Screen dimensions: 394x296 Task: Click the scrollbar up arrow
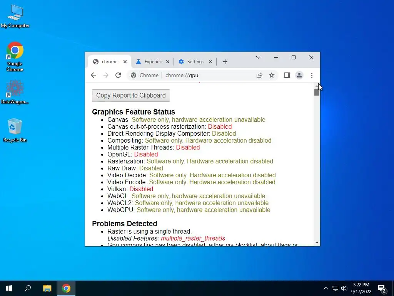pos(317,86)
